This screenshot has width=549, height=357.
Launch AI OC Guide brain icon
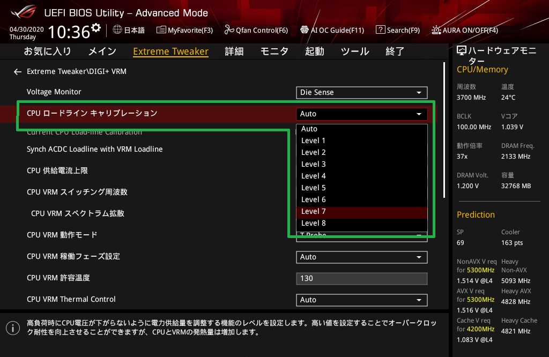[305, 30]
